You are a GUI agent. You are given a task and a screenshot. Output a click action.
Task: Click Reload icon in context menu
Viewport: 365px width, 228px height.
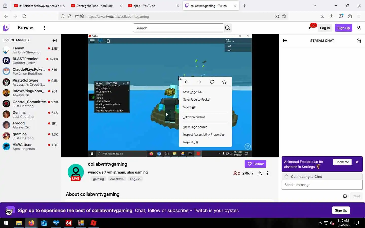coord(212,82)
